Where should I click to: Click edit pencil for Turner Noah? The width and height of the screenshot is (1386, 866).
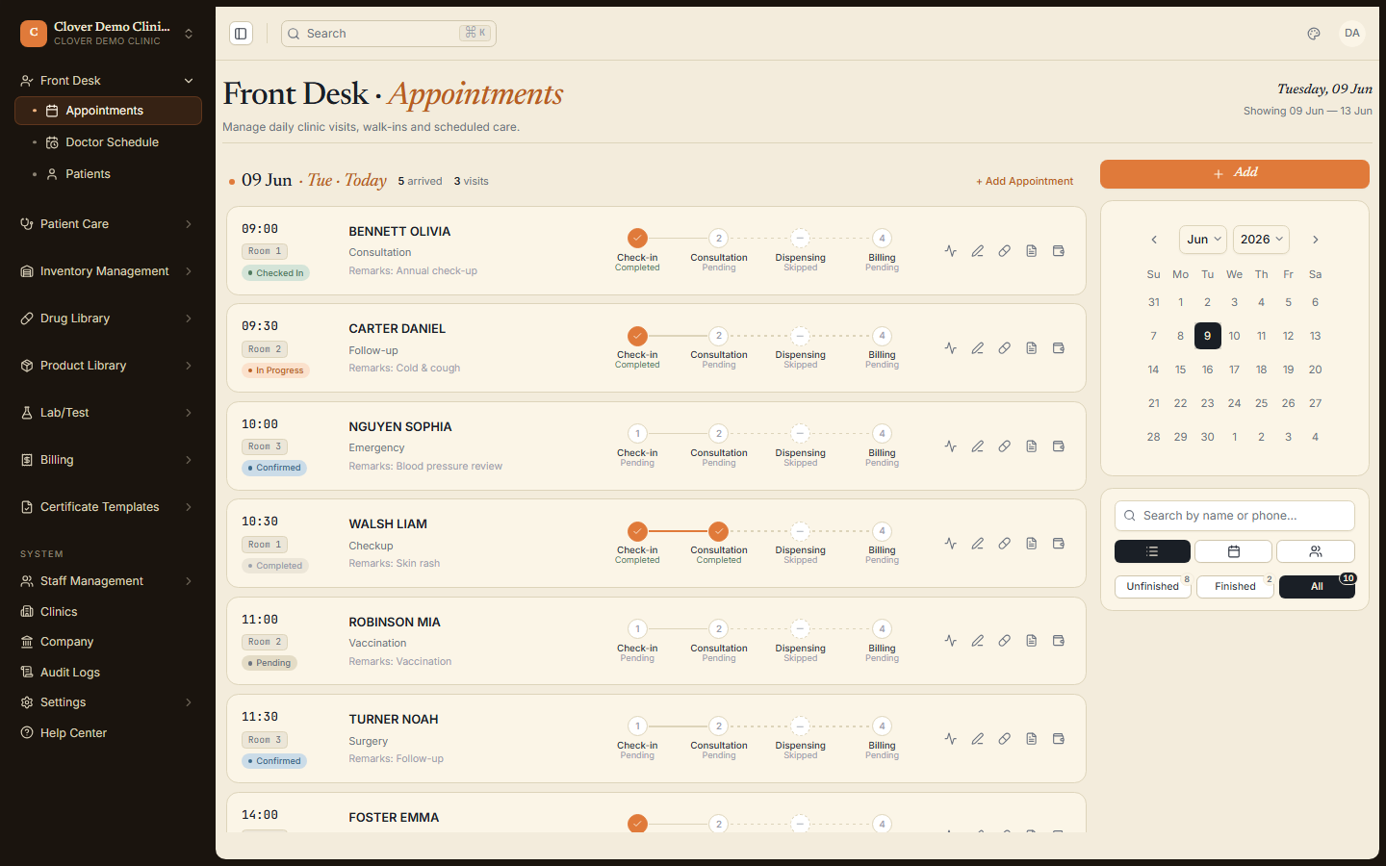[x=977, y=739]
